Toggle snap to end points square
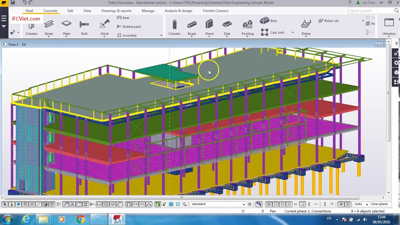Screen dimensions: 400x225 [x=276, y=204]
